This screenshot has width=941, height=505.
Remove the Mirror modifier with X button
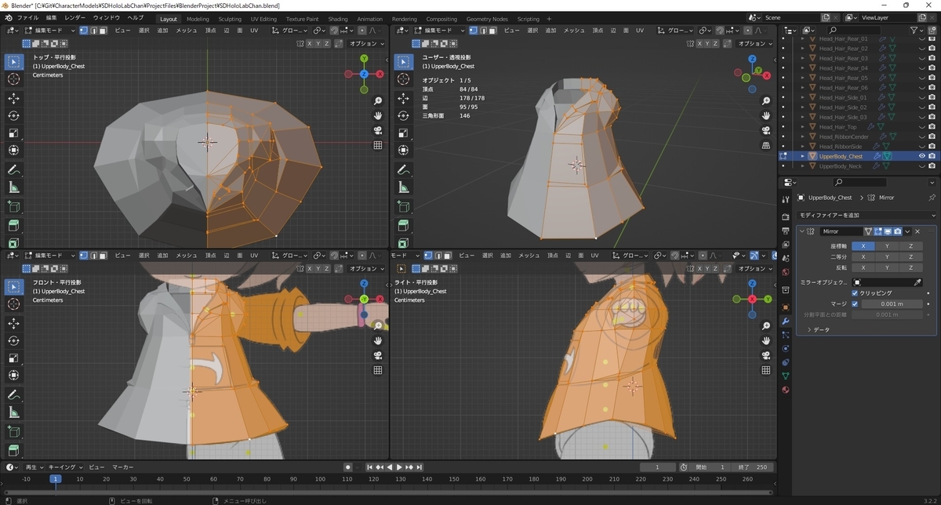pyautogui.click(x=917, y=231)
